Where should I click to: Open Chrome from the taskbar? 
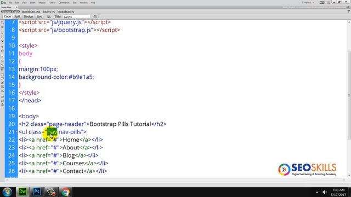tap(65, 192)
